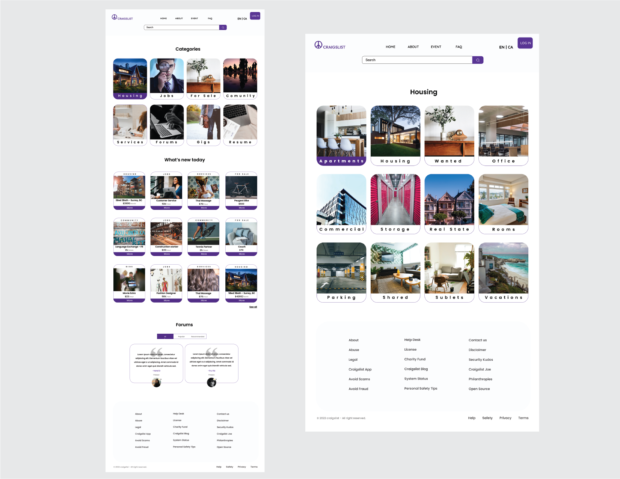Open Charity Fund link in homepage mockup footer
This screenshot has height=479, width=620.
click(180, 427)
